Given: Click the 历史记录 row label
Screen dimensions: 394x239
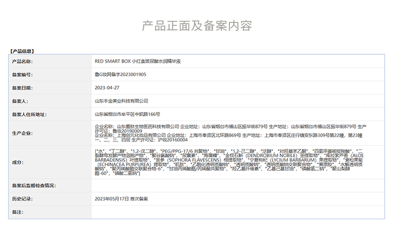Looking at the screenshot, I should (x=22, y=199).
